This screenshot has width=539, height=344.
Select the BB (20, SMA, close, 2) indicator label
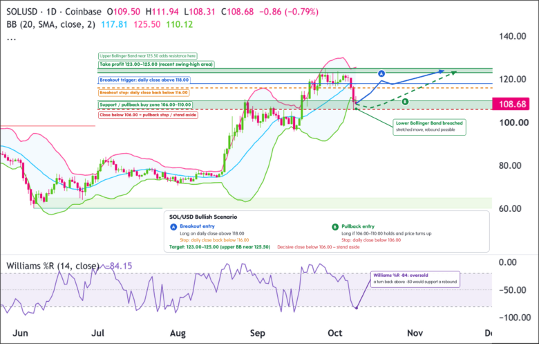(51, 24)
